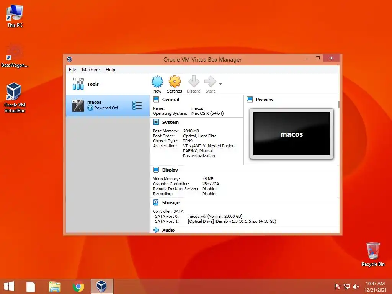
Task: Minimize the VirtualBox Manager window
Action: tap(307, 58)
